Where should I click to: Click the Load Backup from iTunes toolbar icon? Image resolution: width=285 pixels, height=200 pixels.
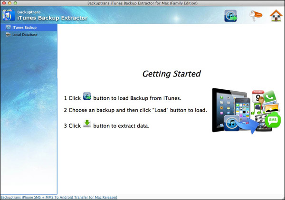coord(231,16)
